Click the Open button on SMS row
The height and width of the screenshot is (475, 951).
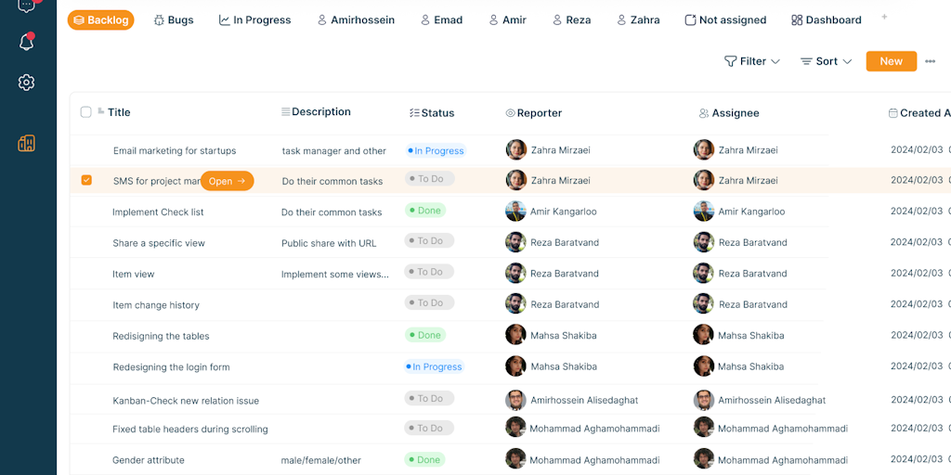point(227,181)
